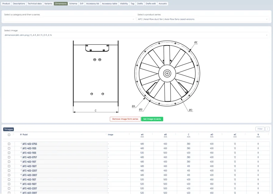
Task: Click the Model column header
Action: point(25,134)
